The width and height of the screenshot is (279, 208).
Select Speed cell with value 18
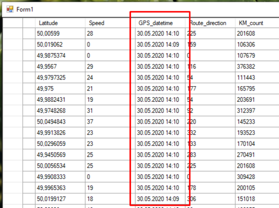point(110,198)
